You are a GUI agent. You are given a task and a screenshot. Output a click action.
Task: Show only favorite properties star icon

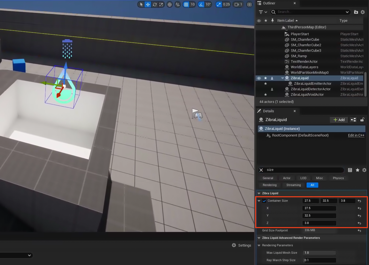point(357,170)
